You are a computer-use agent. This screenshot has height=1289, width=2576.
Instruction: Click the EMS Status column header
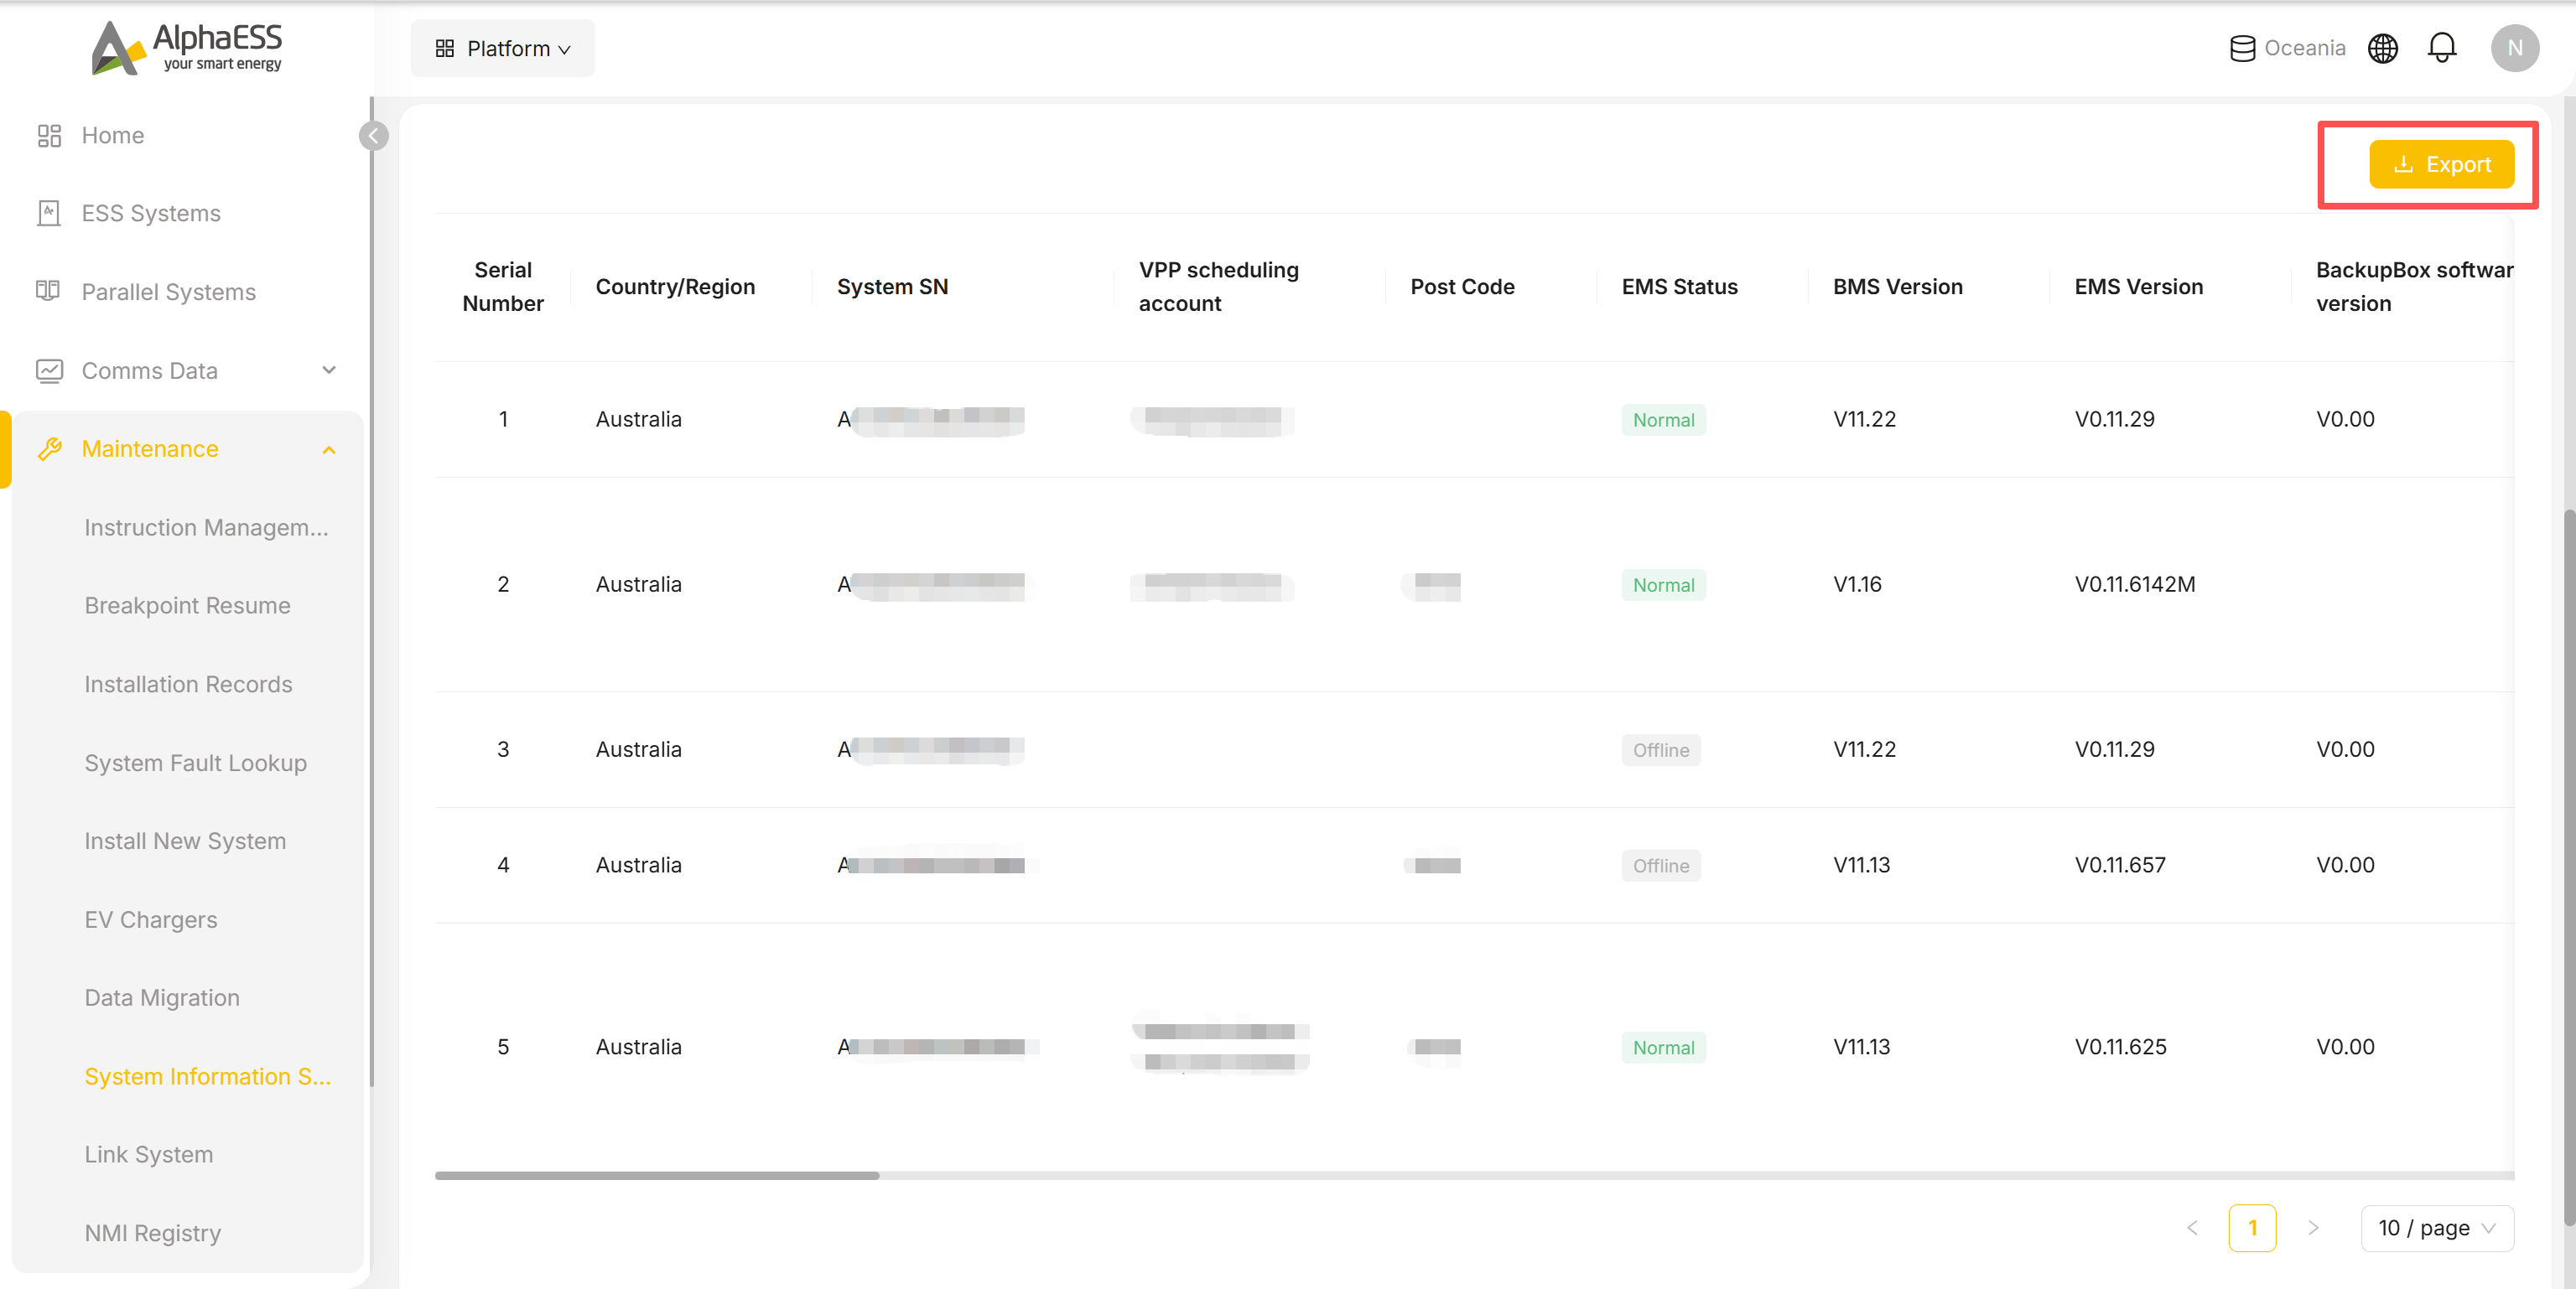[x=1679, y=287]
